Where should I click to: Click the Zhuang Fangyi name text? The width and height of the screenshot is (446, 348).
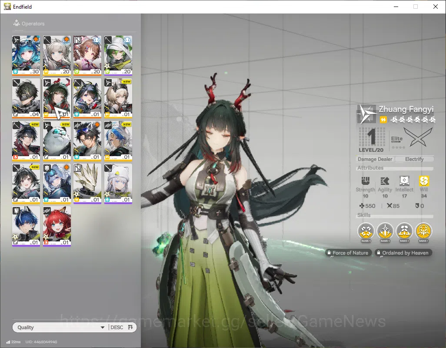[406, 109]
